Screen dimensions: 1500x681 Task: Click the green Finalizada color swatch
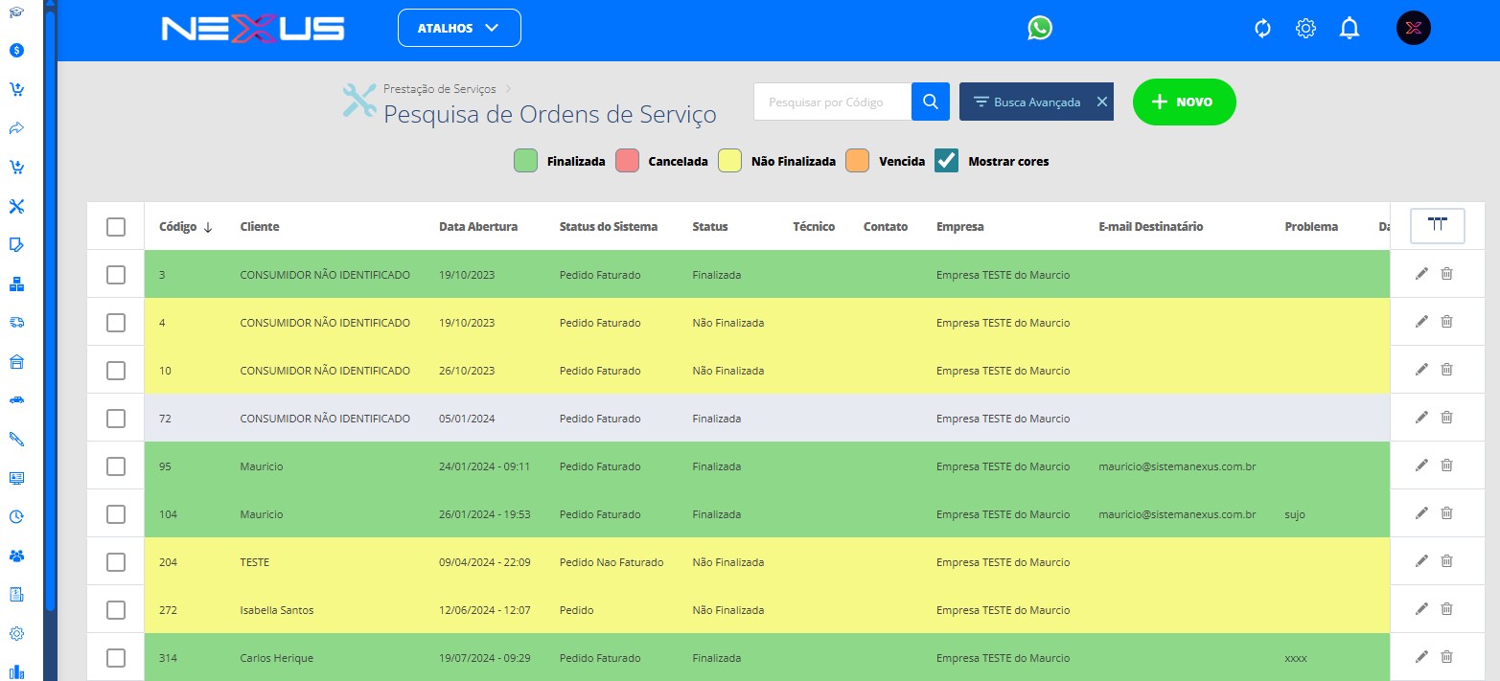pos(525,161)
